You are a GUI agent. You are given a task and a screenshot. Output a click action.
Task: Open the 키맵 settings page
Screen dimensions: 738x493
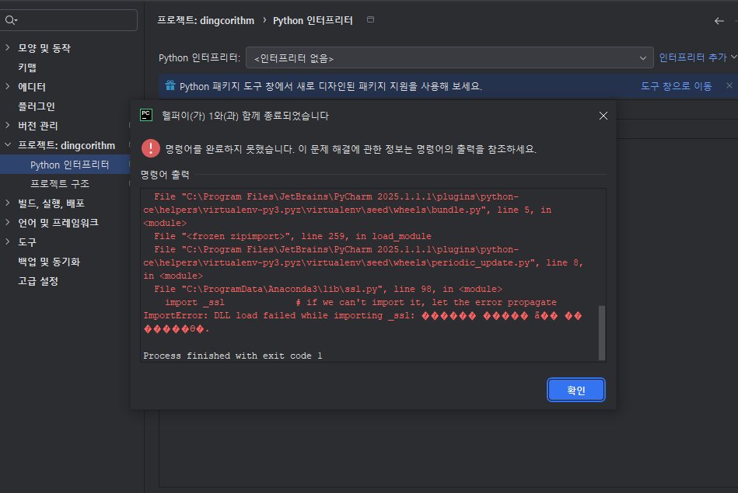point(26,68)
